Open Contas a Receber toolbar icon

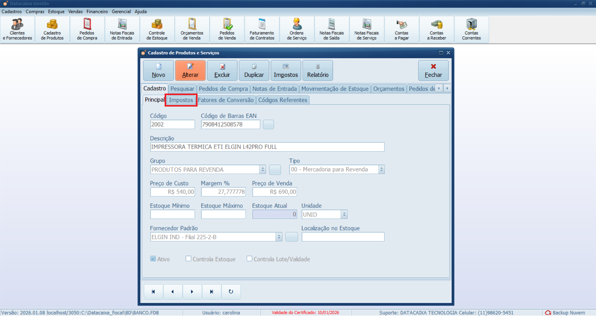point(436,29)
